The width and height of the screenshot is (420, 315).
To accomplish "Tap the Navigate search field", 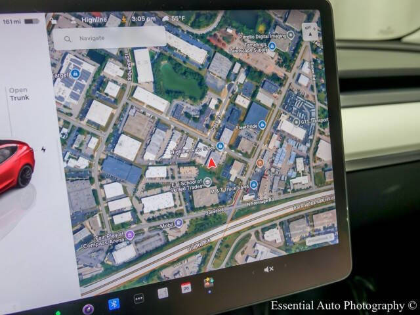I will (108, 39).
